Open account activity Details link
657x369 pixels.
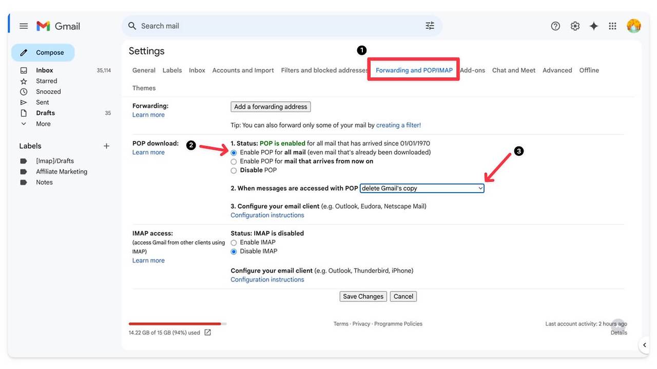(x=619, y=333)
